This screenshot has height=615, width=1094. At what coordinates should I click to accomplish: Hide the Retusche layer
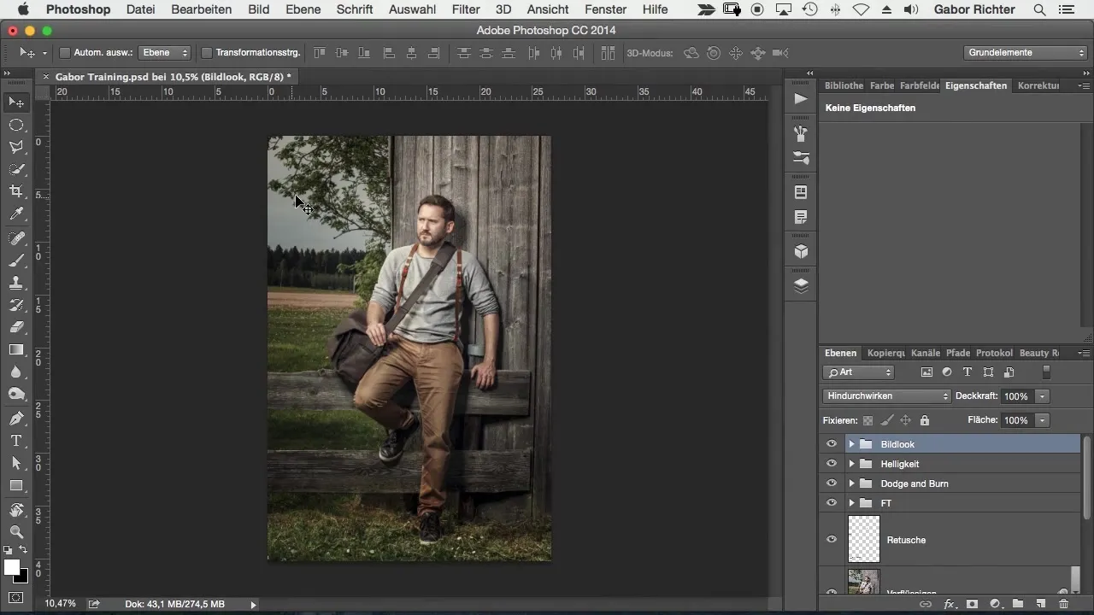coord(831,539)
